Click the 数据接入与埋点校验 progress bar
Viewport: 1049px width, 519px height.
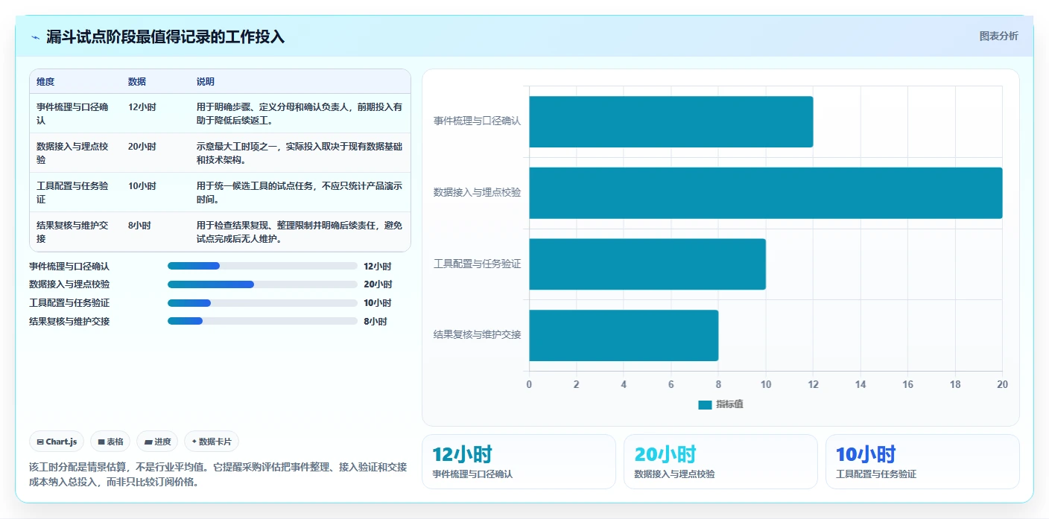pyautogui.click(x=262, y=284)
